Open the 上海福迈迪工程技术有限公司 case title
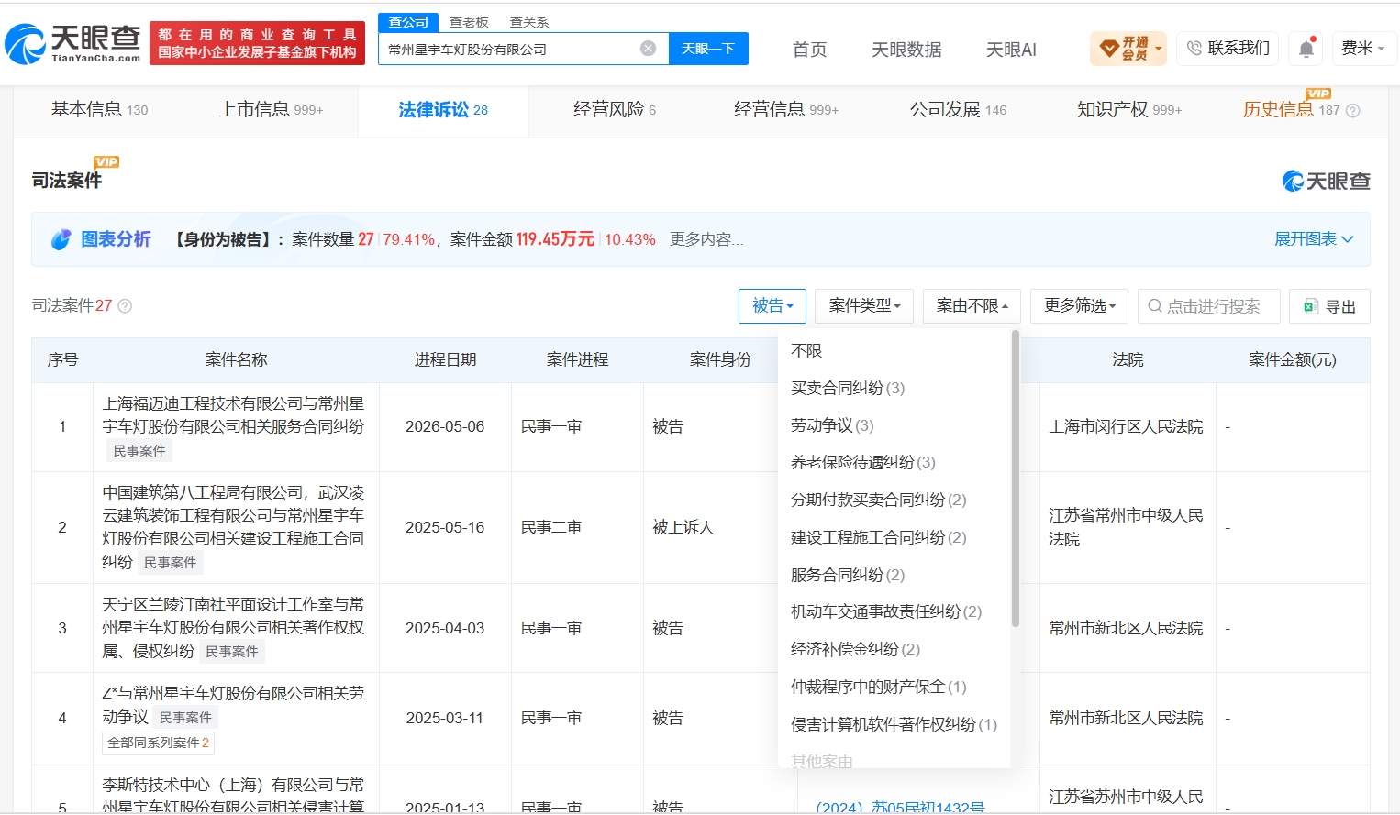This screenshot has width=1400, height=815. point(233,415)
